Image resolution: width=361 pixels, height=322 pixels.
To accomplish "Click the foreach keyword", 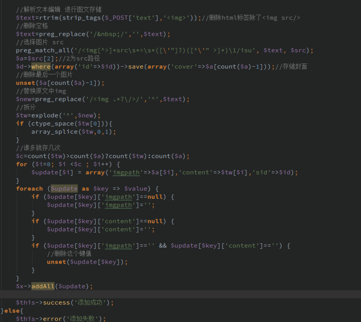I will tap(29, 188).
